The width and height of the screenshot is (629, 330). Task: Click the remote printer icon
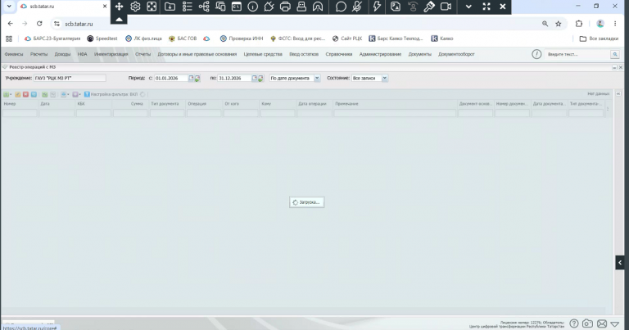click(285, 7)
